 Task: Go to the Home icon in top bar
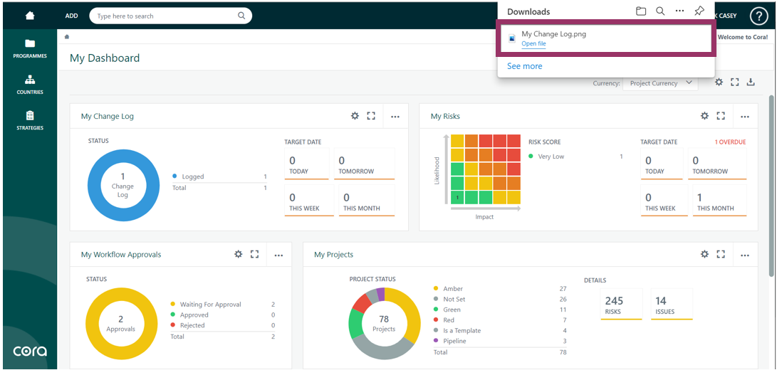pyautogui.click(x=30, y=16)
